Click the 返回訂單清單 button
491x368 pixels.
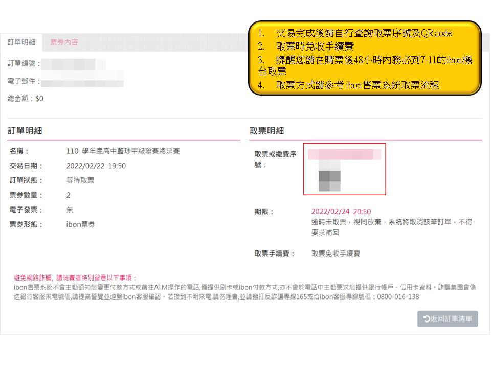coord(448,319)
